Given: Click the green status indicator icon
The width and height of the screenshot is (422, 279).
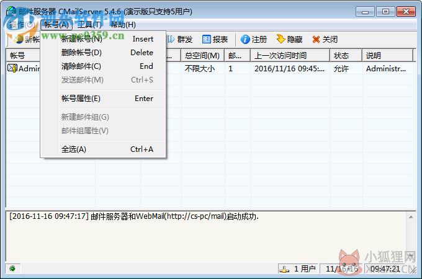Looking at the screenshot, I should point(12,268).
